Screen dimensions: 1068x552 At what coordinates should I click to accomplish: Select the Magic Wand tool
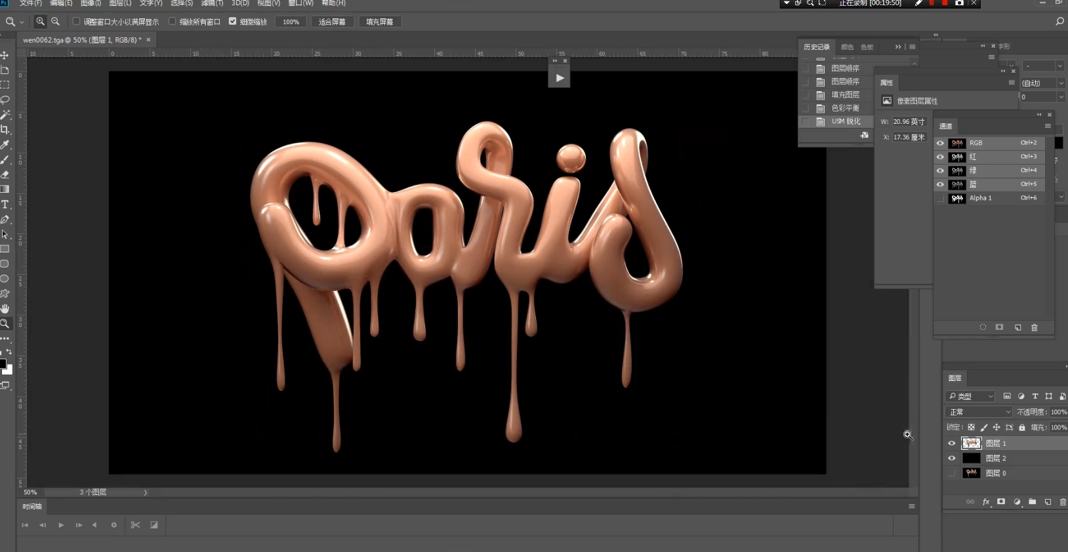pyautogui.click(x=5, y=115)
